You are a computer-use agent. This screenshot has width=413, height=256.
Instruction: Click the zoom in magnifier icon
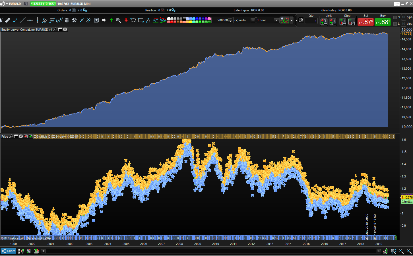[409, 251]
